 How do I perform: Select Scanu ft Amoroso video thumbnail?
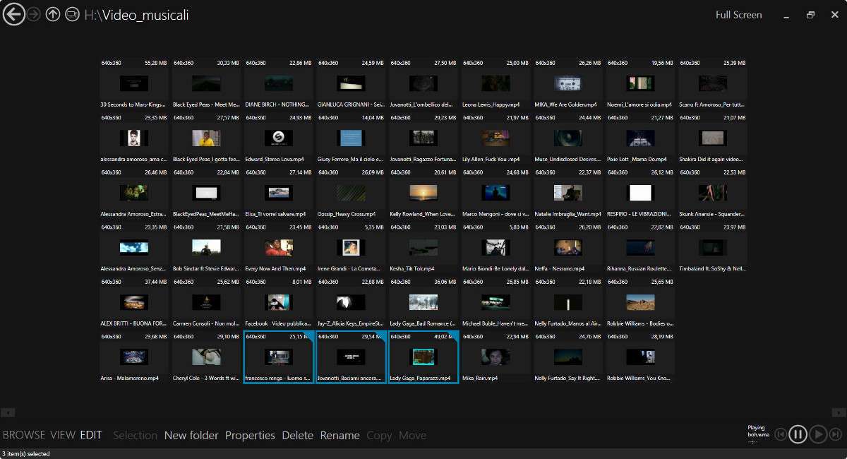click(x=713, y=83)
